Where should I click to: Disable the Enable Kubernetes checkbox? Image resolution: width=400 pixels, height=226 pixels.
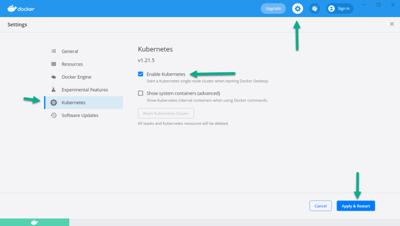click(141, 74)
